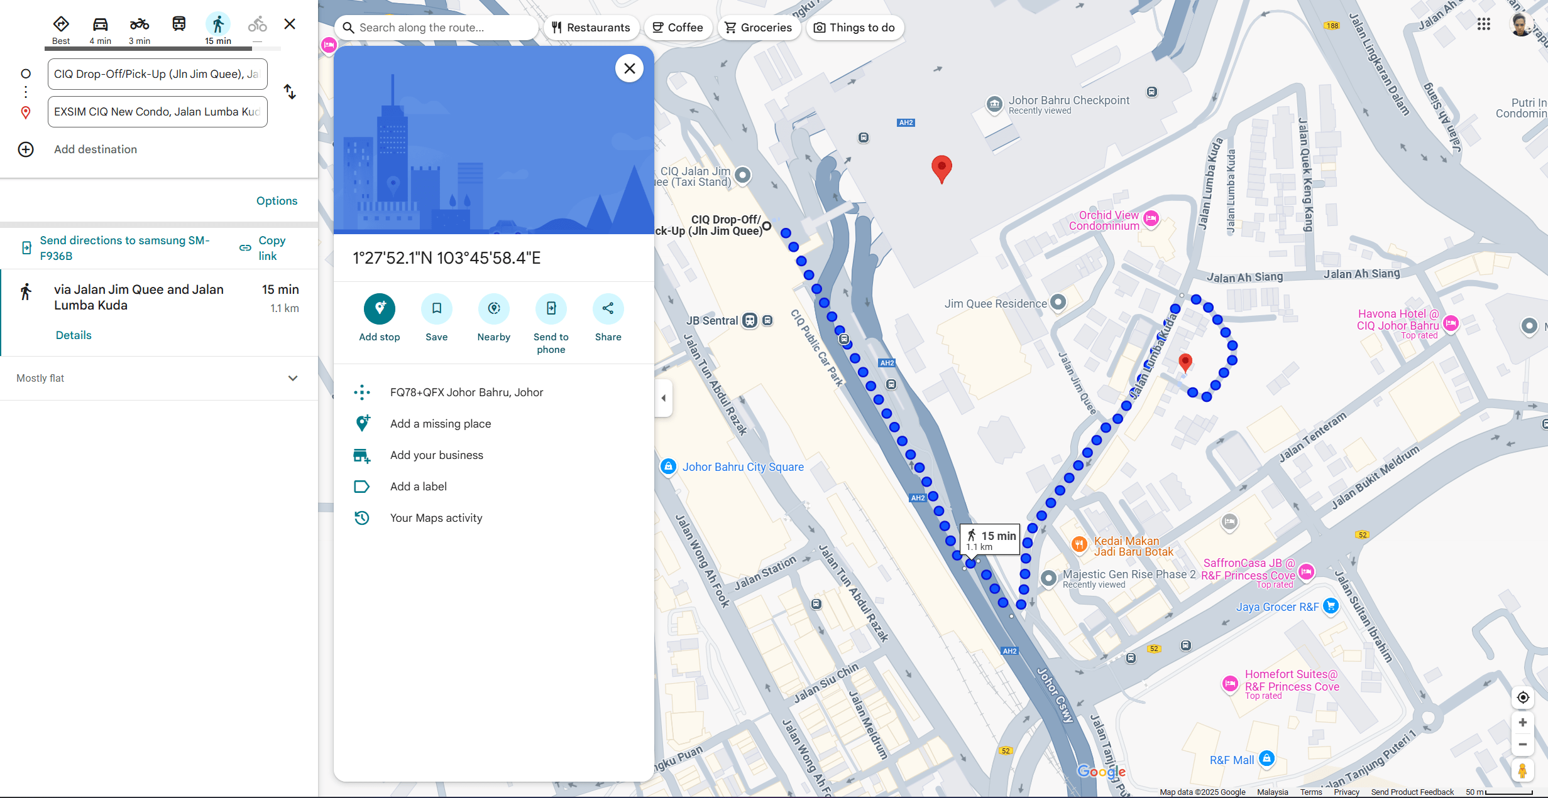Switch to motorcycle mode, 3 min
The height and width of the screenshot is (798, 1548).
140,30
